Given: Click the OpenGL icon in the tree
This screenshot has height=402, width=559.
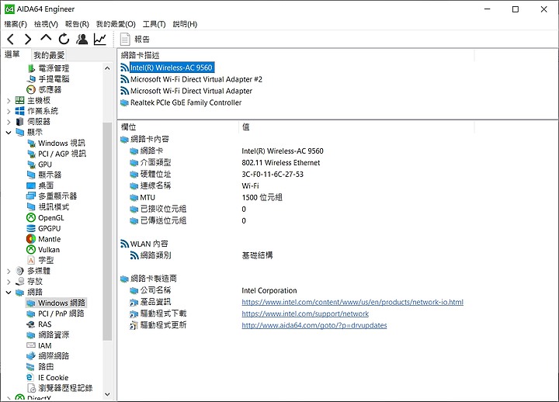Looking at the screenshot, I should [31, 217].
